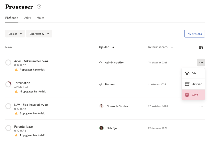Screen dimensions: 211x142
Task: Click the Administration label
Action: point(115,63)
